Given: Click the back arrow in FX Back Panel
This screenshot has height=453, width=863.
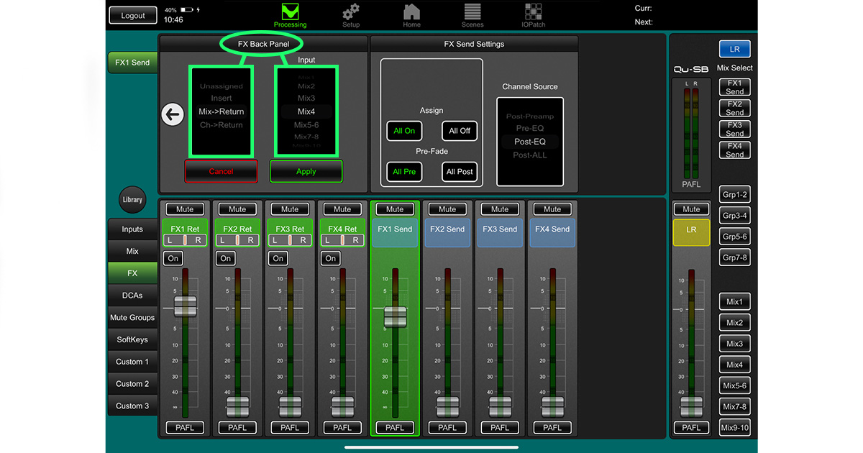Looking at the screenshot, I should [173, 114].
